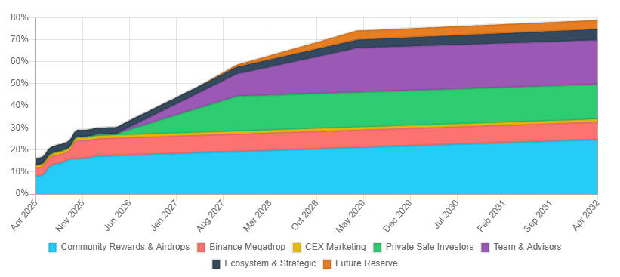
Task: Click the red Binance Megadrop legend swatch
Action: pyautogui.click(x=201, y=248)
